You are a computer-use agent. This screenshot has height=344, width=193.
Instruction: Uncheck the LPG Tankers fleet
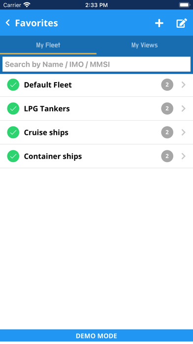pos(13,109)
